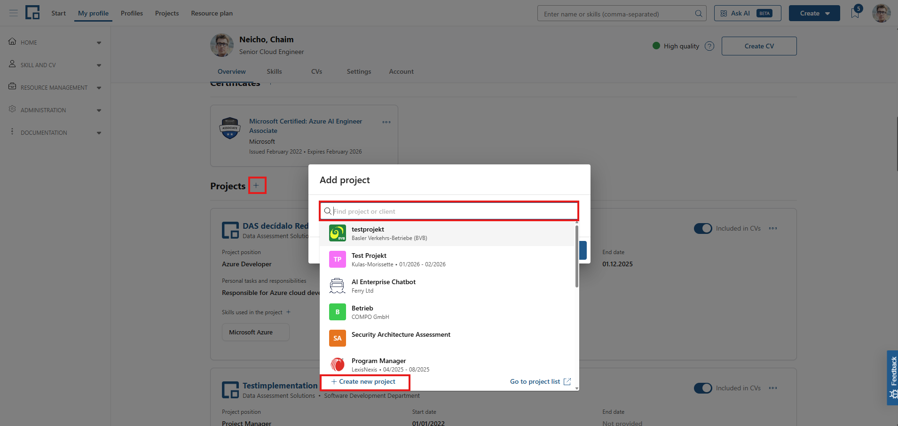Image resolution: width=898 pixels, height=426 pixels.
Task: Select Security Architecture Assessment entry
Action: point(447,338)
